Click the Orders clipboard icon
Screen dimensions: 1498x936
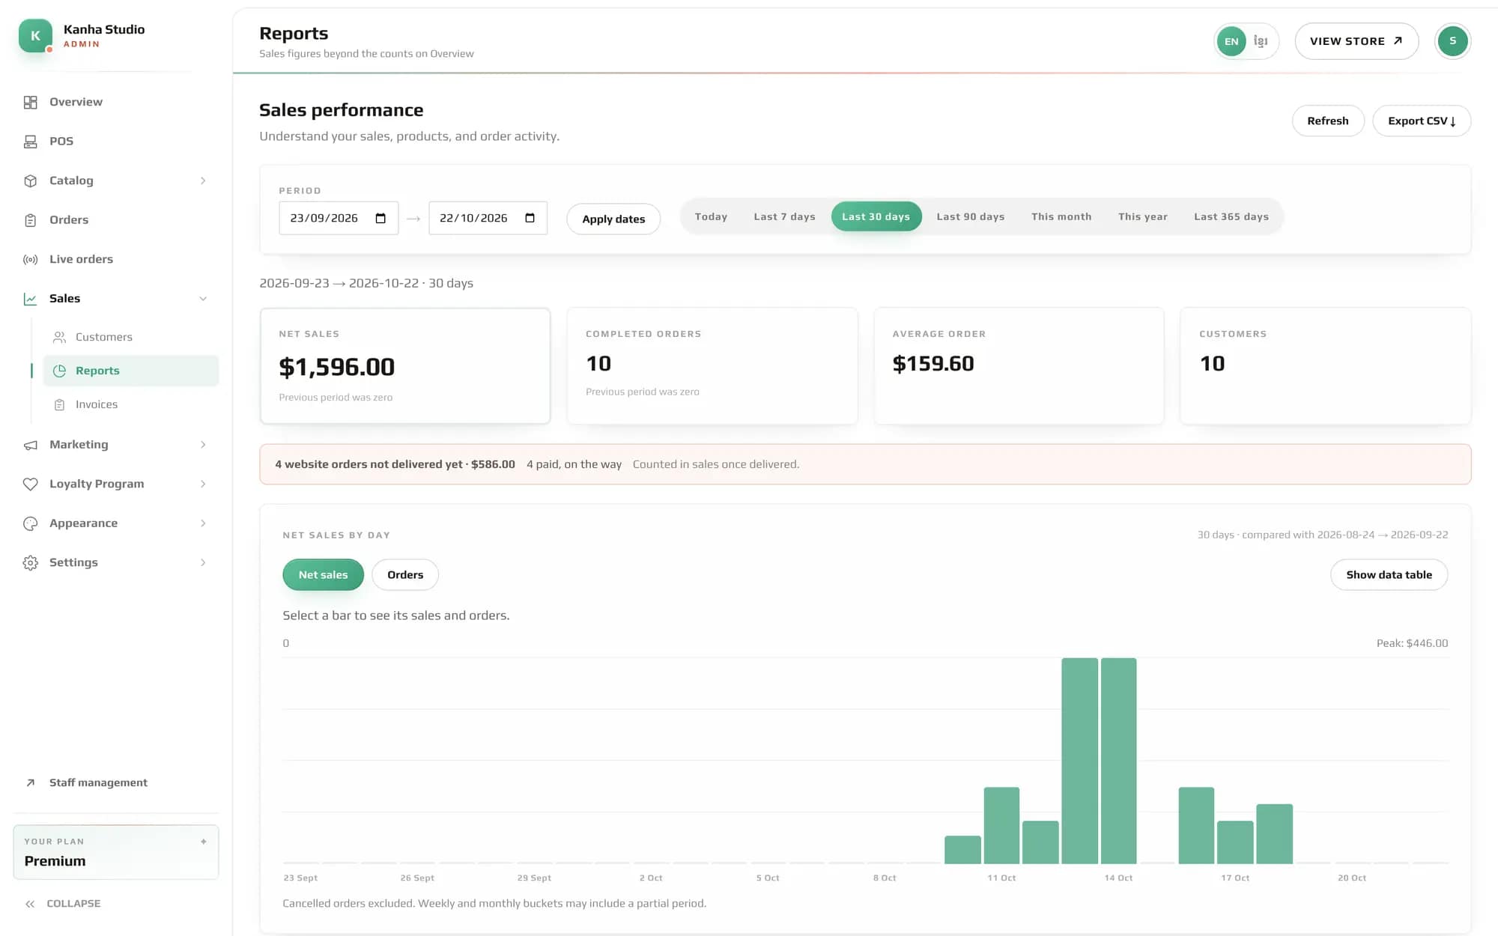point(30,220)
